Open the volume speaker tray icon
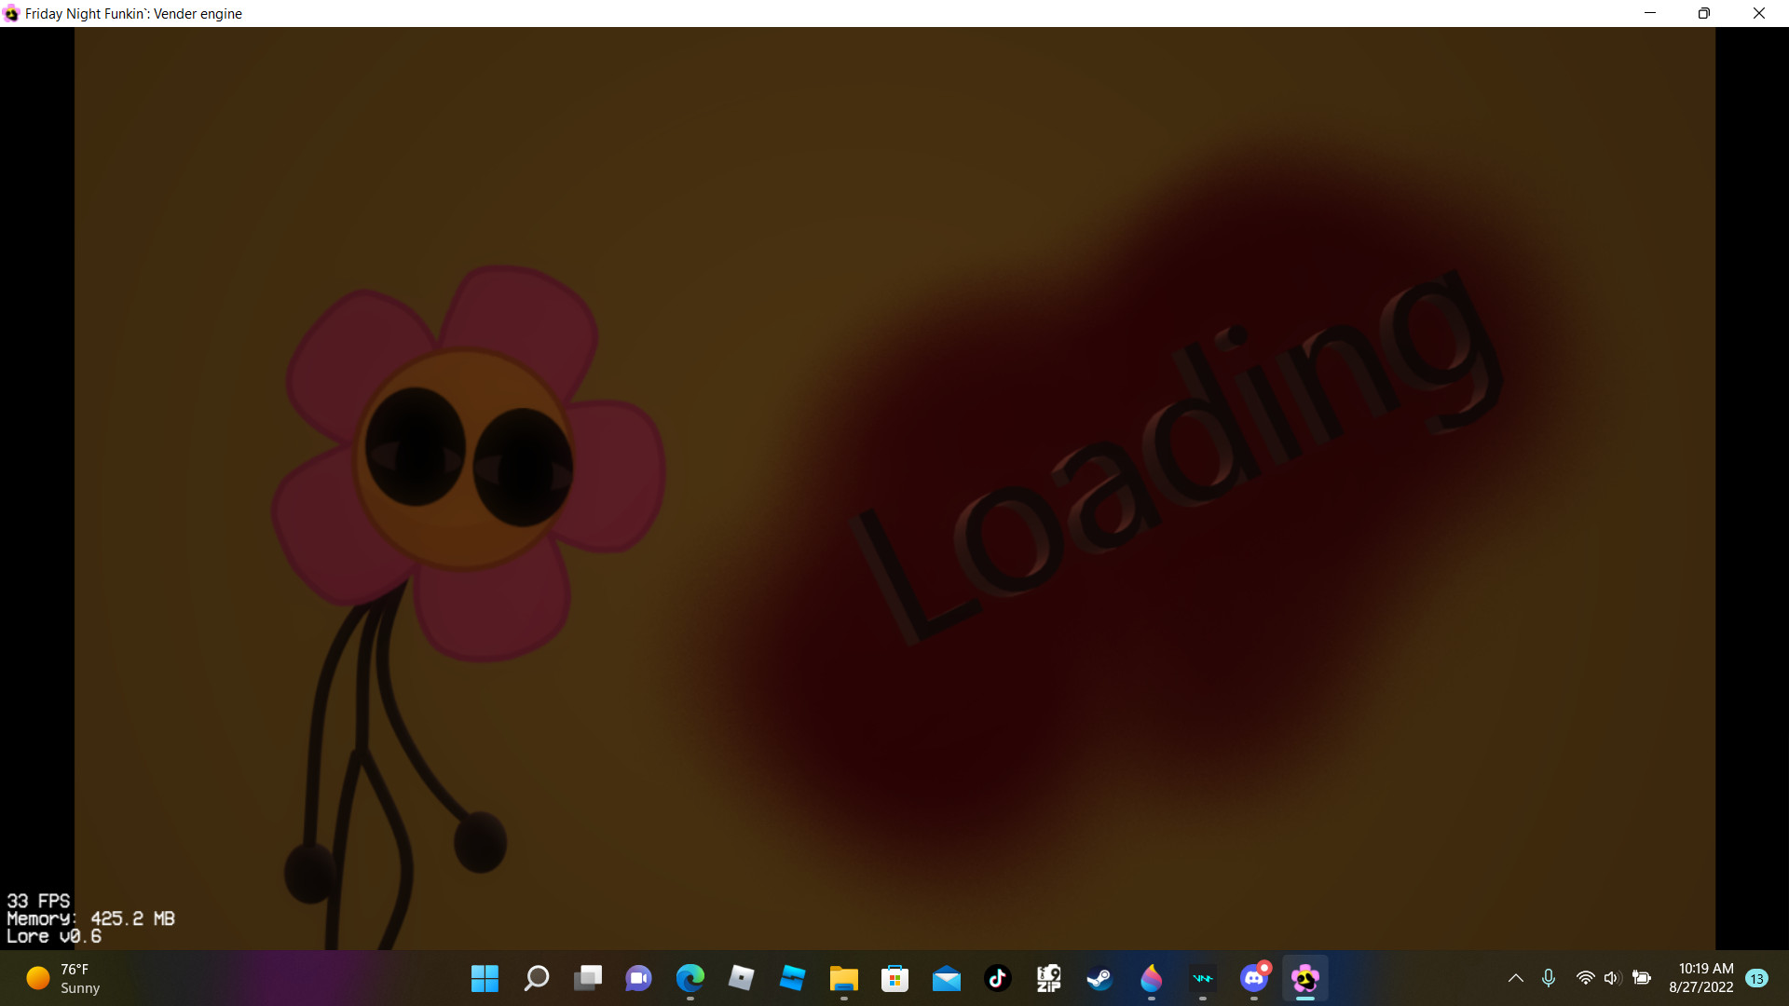Screen dimensions: 1789x1006 tap(1612, 978)
